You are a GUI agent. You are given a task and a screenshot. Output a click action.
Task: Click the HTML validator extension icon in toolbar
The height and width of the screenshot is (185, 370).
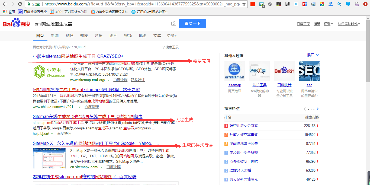click(261, 4)
